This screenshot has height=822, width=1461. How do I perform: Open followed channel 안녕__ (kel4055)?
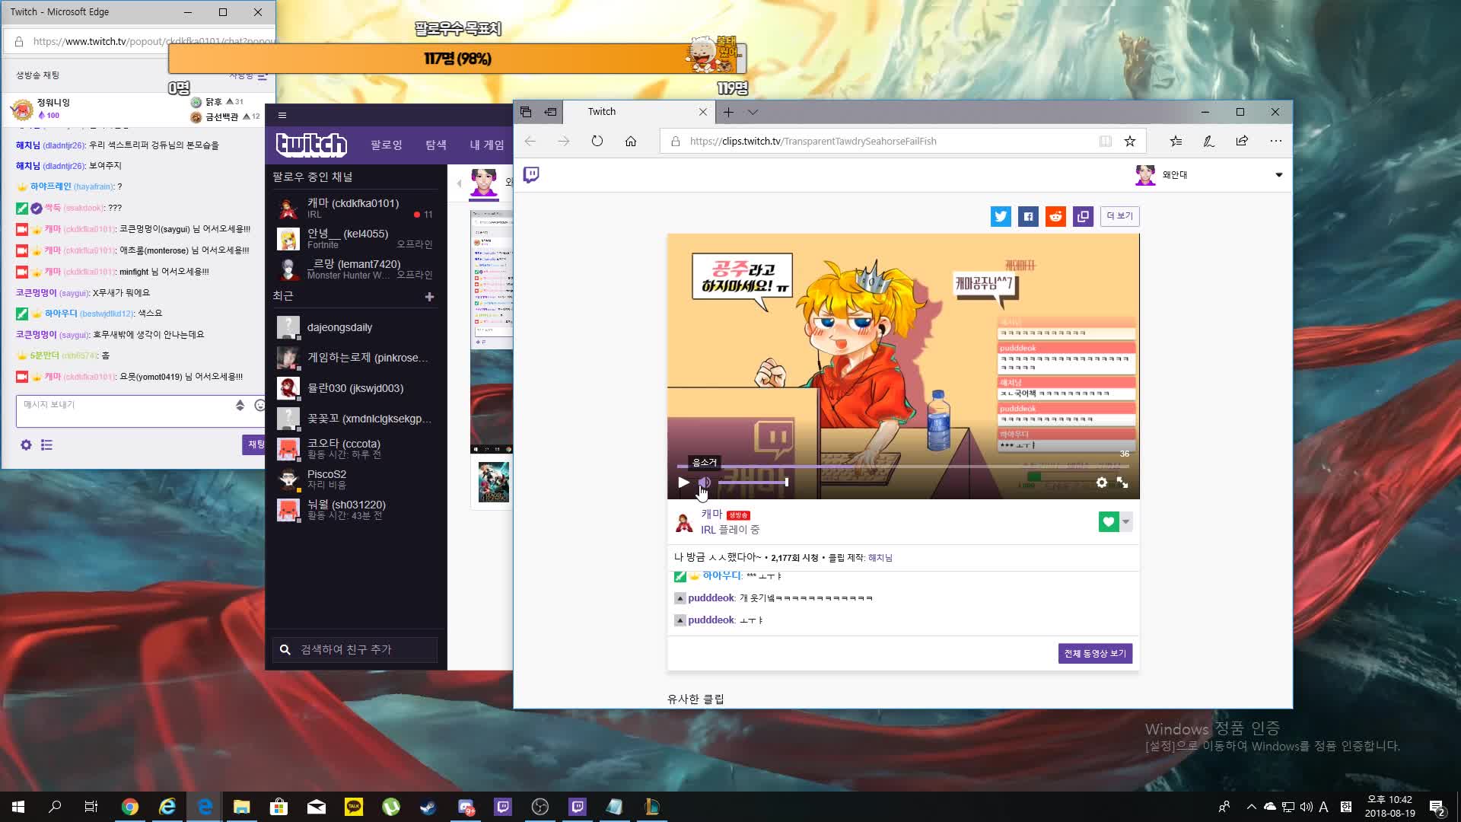(355, 238)
